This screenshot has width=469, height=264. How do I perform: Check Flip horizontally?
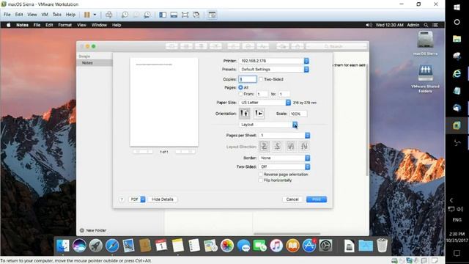pos(261,180)
